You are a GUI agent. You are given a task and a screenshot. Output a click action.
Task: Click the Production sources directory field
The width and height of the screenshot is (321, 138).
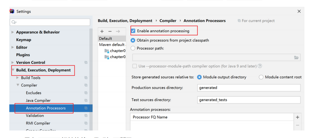point(249,88)
